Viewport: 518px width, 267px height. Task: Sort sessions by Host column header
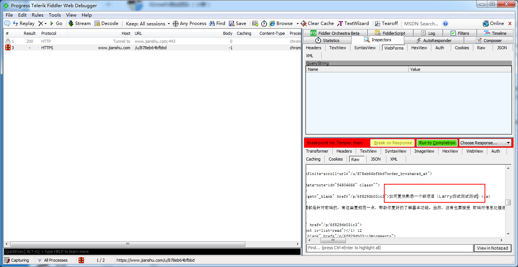[x=100, y=33]
